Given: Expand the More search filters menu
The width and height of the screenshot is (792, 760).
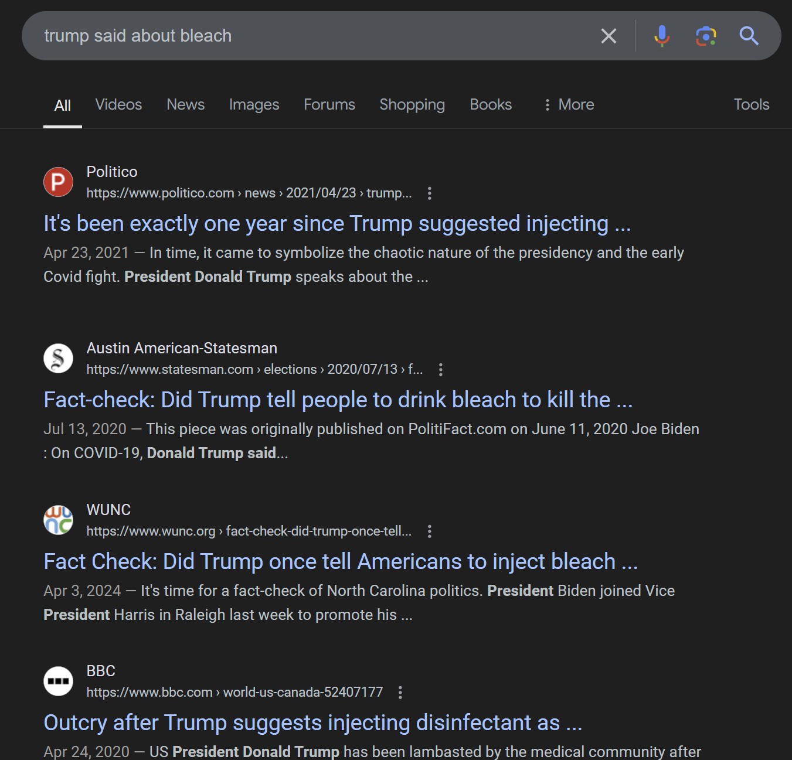Looking at the screenshot, I should click(x=569, y=105).
